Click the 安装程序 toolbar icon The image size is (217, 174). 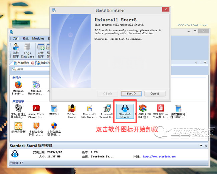coord(41,50)
